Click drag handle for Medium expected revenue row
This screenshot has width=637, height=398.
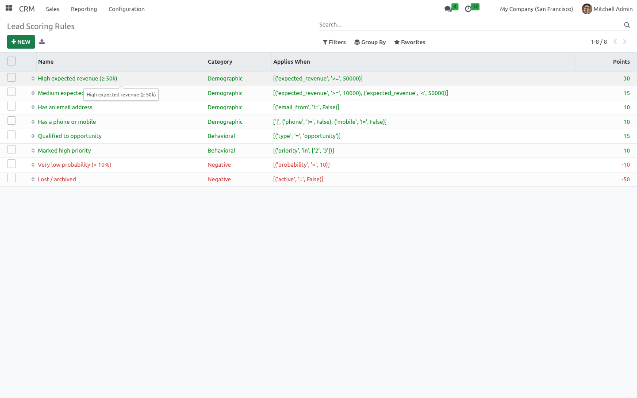33,93
